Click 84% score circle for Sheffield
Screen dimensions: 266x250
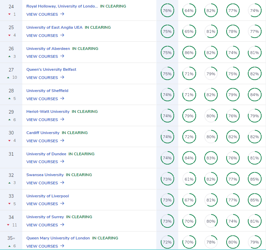[254, 95]
